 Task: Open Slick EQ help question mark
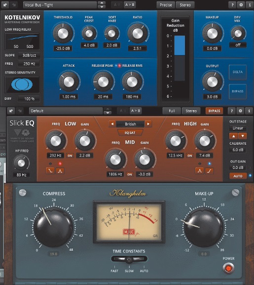click(232, 111)
